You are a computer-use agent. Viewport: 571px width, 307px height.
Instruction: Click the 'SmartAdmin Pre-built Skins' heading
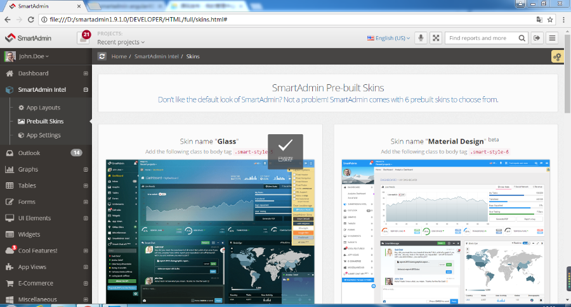(328, 87)
